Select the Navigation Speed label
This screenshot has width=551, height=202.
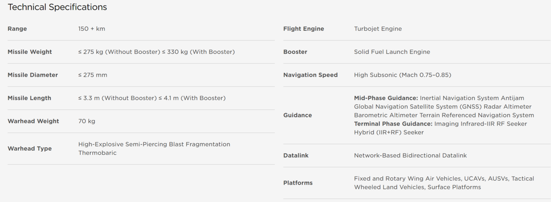[x=311, y=75]
